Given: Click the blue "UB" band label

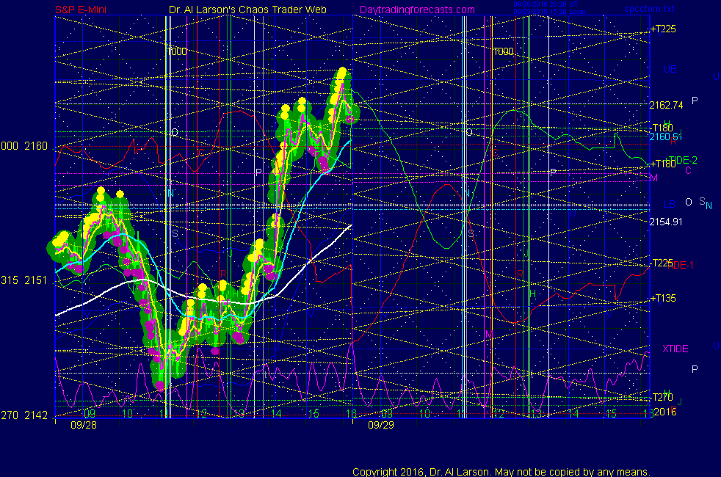Looking at the screenshot, I should click(x=670, y=70).
